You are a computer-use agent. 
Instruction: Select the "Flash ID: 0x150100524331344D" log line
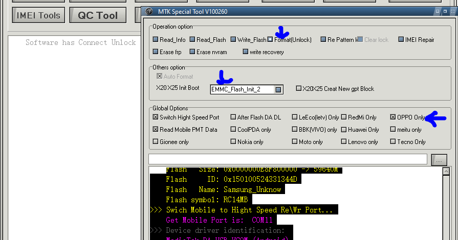[x=232, y=179]
